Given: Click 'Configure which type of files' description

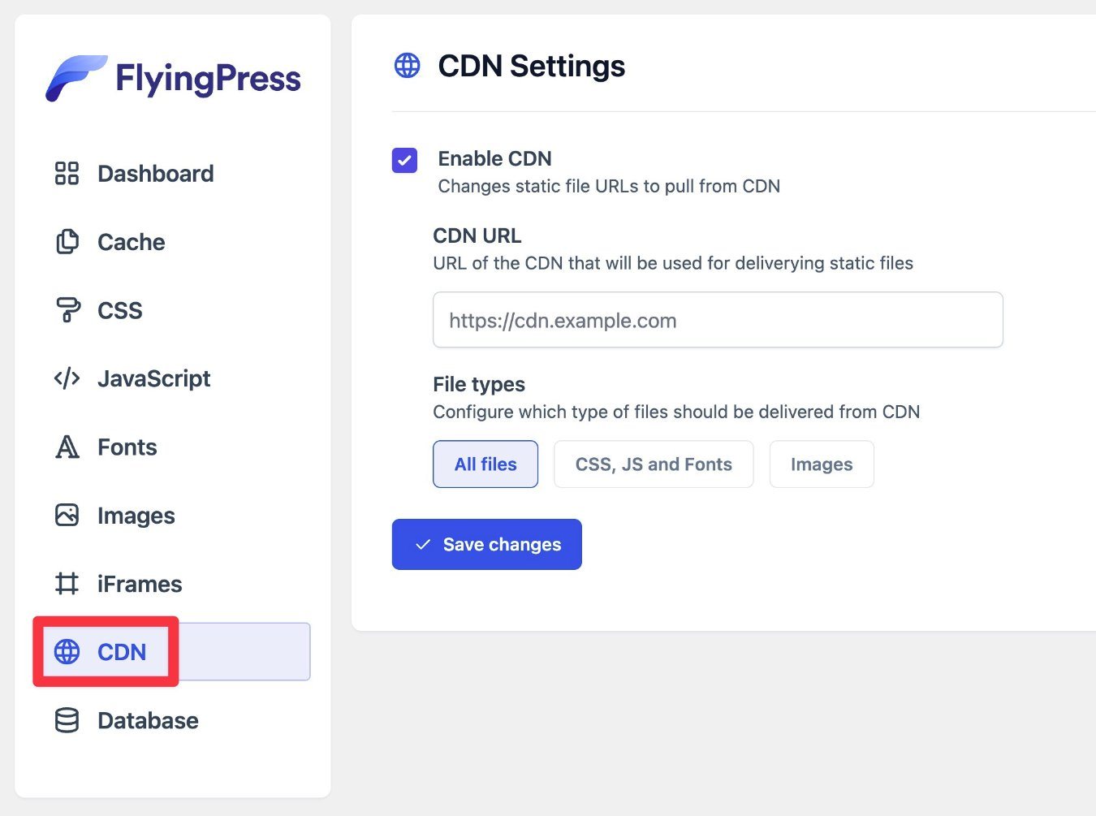Looking at the screenshot, I should point(676,412).
